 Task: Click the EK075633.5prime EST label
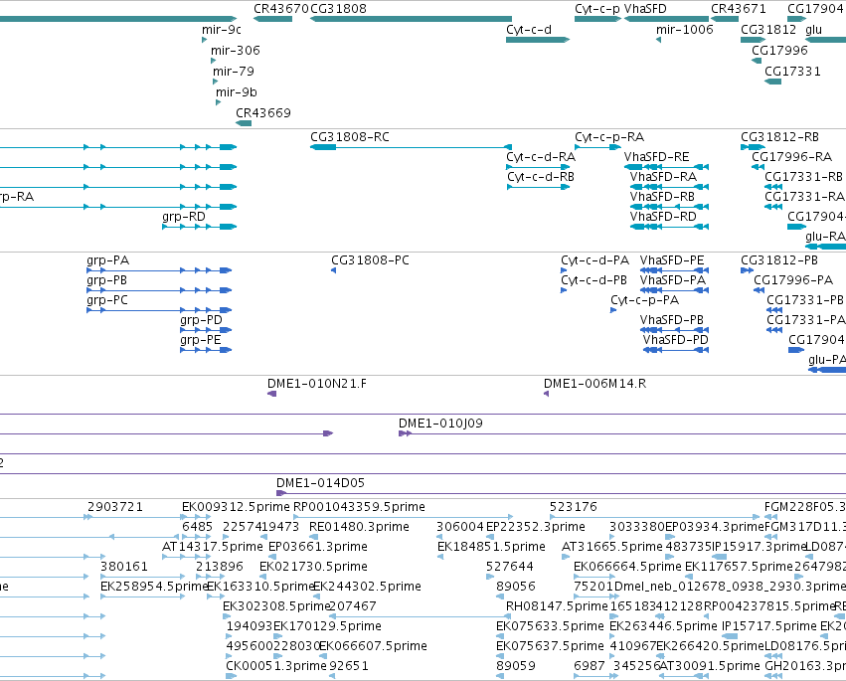tap(550, 626)
